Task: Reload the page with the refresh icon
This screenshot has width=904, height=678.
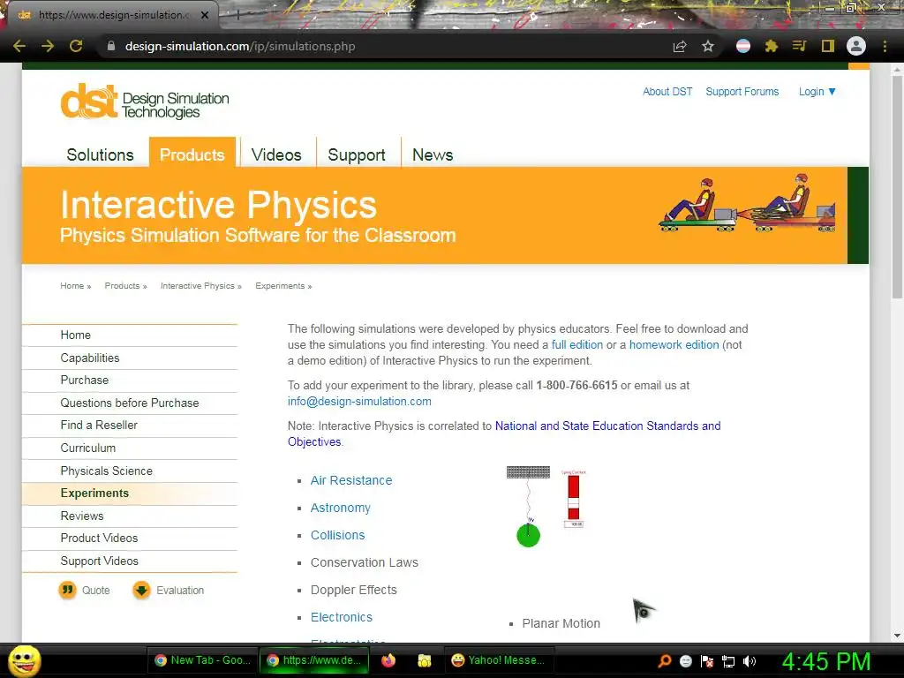Action: tap(76, 46)
